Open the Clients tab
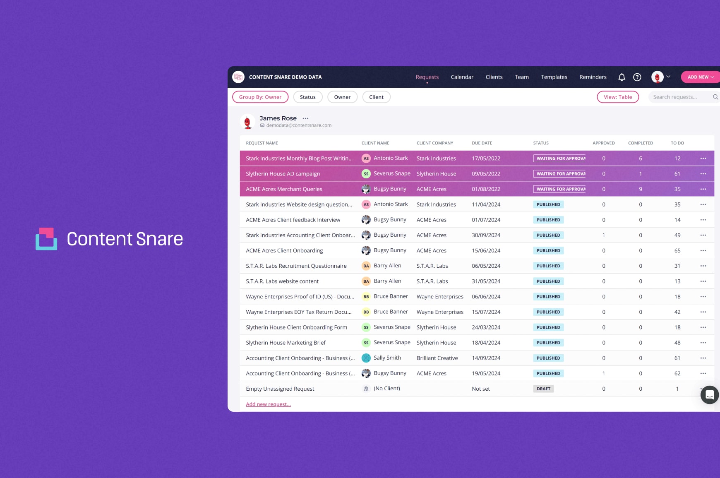The height and width of the screenshot is (478, 720). click(494, 77)
